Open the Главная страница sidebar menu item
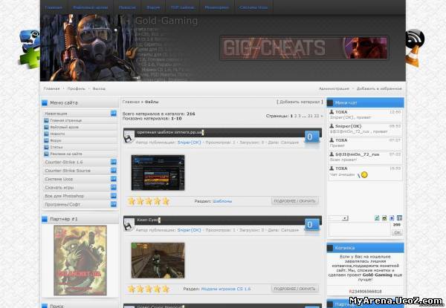Screen dimensions: 446x308 click(65, 120)
